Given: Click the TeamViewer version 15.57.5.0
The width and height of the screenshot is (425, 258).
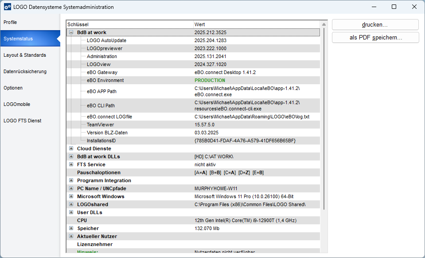Looking at the screenshot, I should [205, 125].
